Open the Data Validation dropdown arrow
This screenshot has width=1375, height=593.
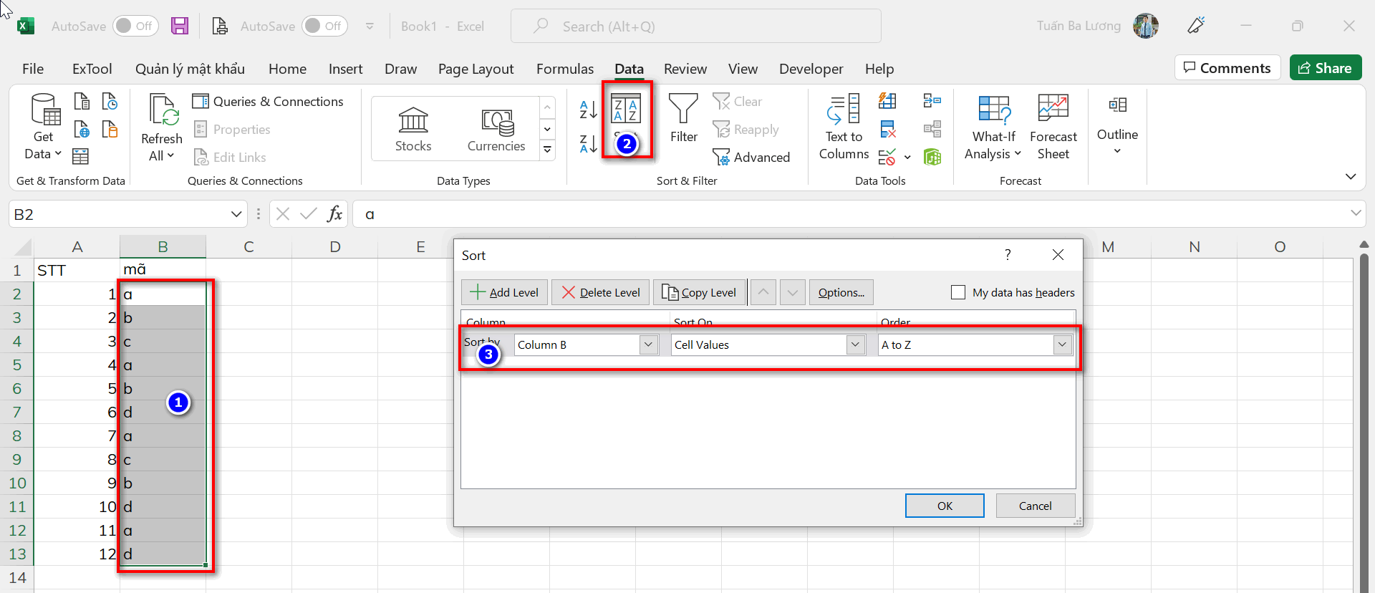[907, 158]
